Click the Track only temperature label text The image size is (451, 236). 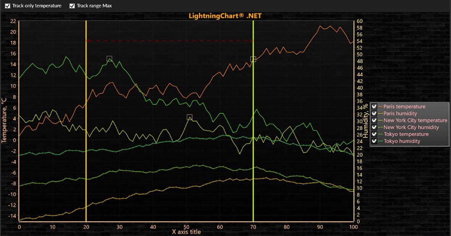(x=37, y=6)
